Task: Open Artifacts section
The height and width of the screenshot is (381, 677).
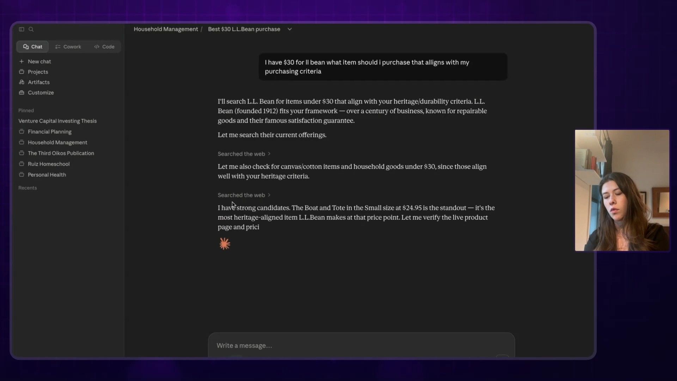Action: pos(39,82)
